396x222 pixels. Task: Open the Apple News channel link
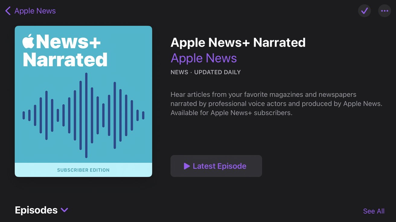tap(204, 58)
